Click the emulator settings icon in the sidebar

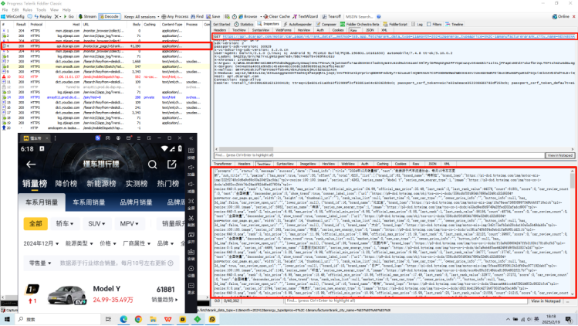click(x=191, y=269)
